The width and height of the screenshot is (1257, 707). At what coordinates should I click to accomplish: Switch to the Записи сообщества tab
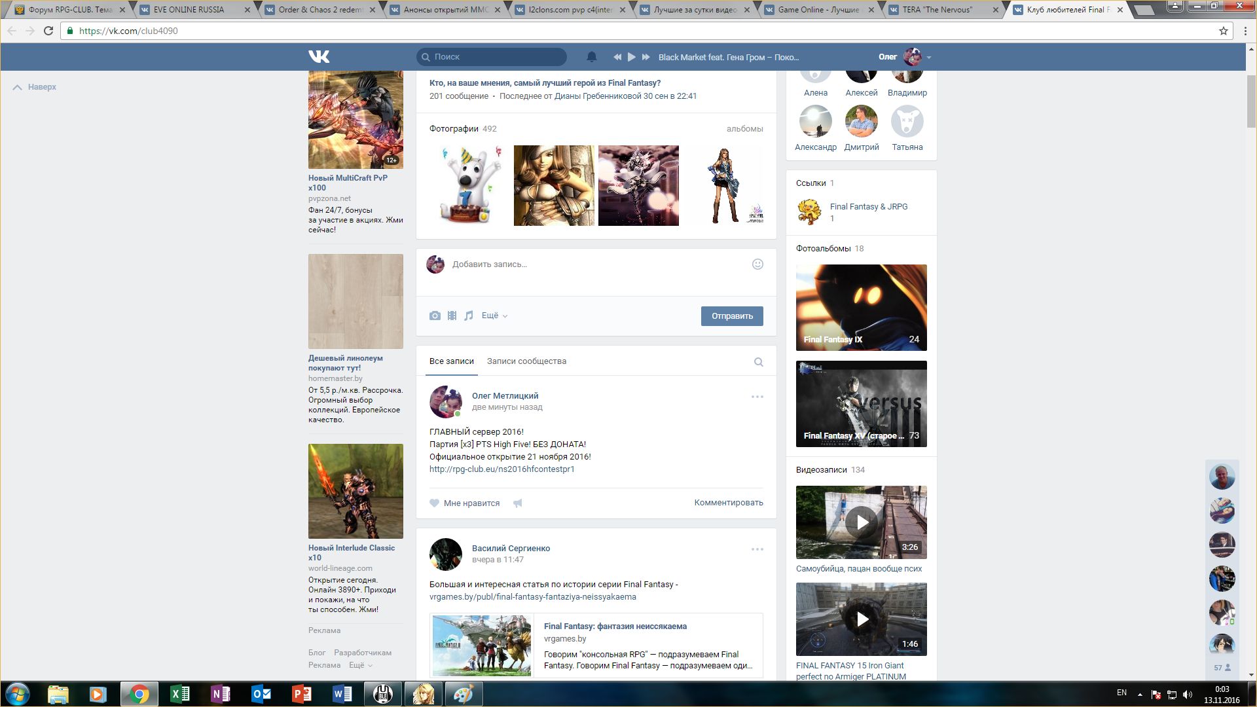[526, 361]
